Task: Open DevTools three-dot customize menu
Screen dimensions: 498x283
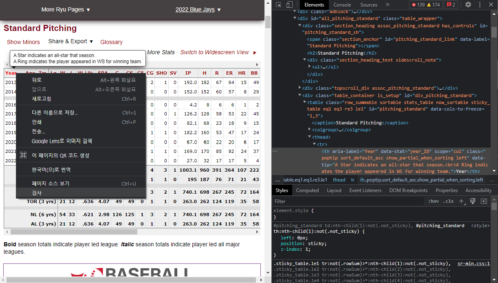Action: pyautogui.click(x=480, y=5)
